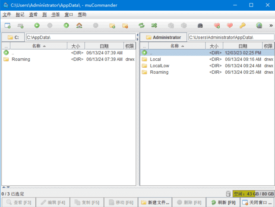This screenshot has height=207, width=275.
Task: Expand toolbar overflow chevrons
Action: point(271,25)
